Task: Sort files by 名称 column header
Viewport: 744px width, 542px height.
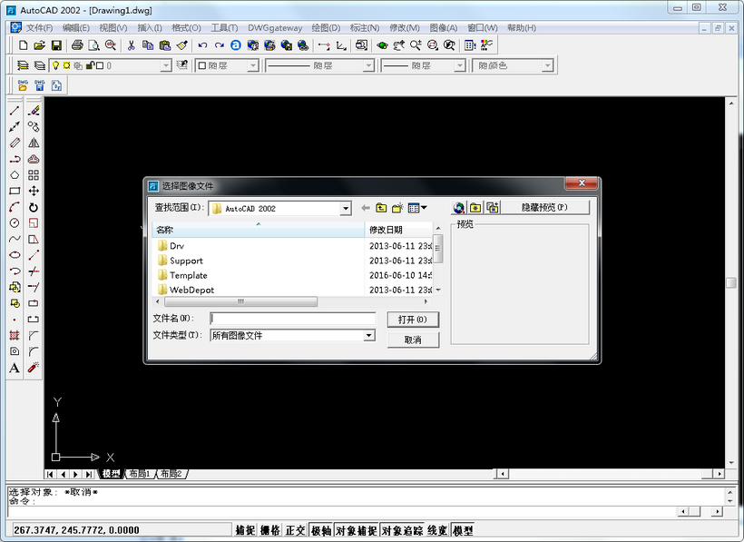Action: point(258,230)
